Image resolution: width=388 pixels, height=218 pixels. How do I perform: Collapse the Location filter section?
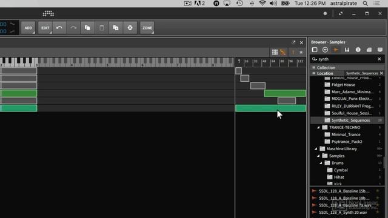click(314, 73)
